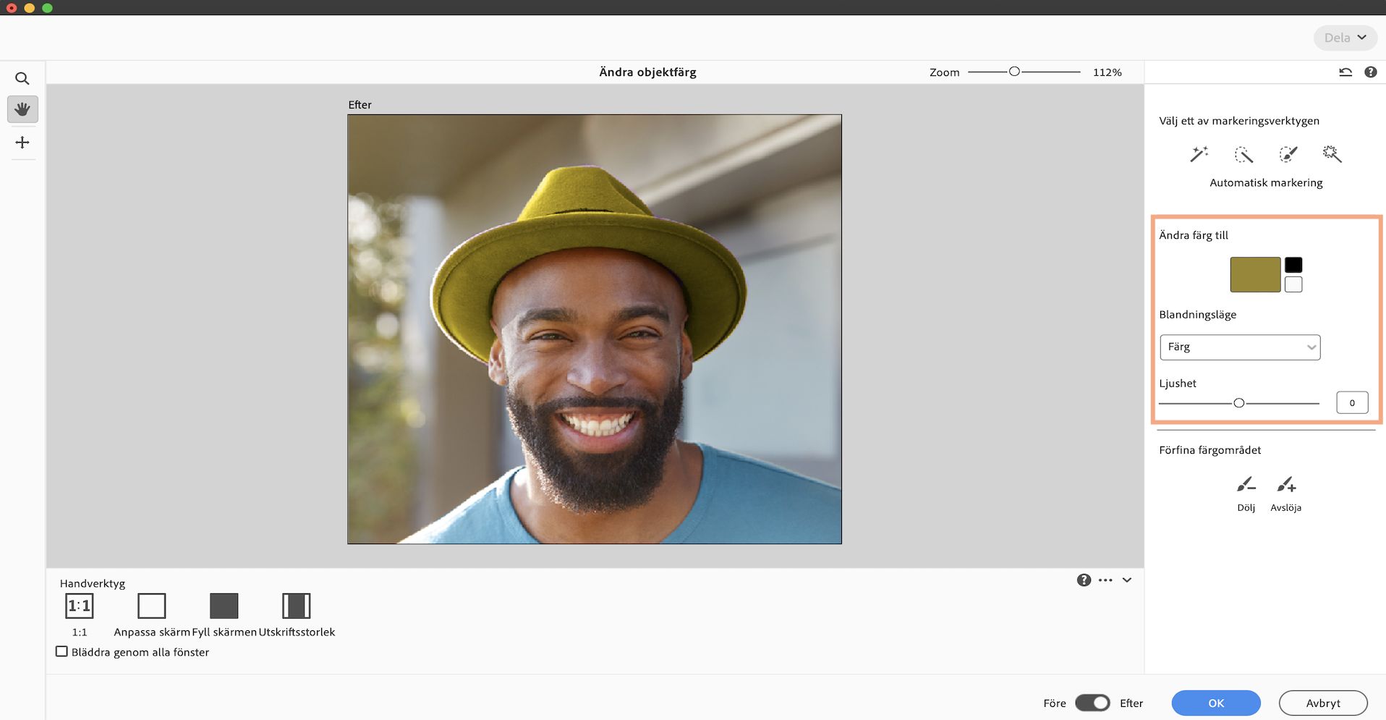Pick the black color swatch
The width and height of the screenshot is (1386, 720).
1293,265
